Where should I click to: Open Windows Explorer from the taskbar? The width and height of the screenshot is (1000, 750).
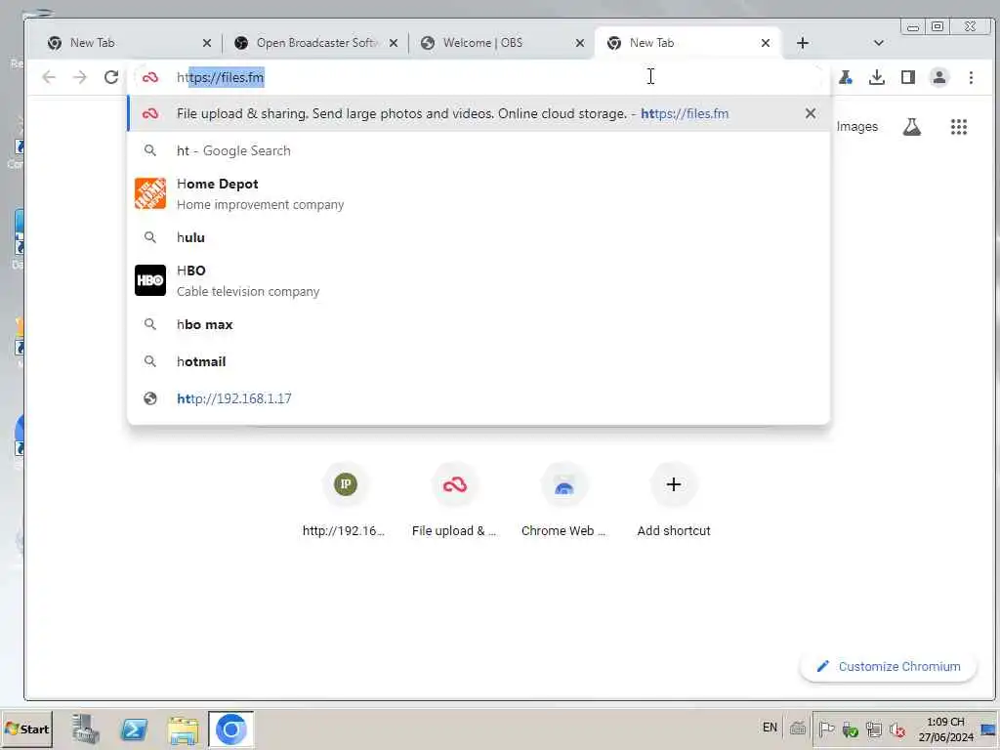click(x=183, y=729)
